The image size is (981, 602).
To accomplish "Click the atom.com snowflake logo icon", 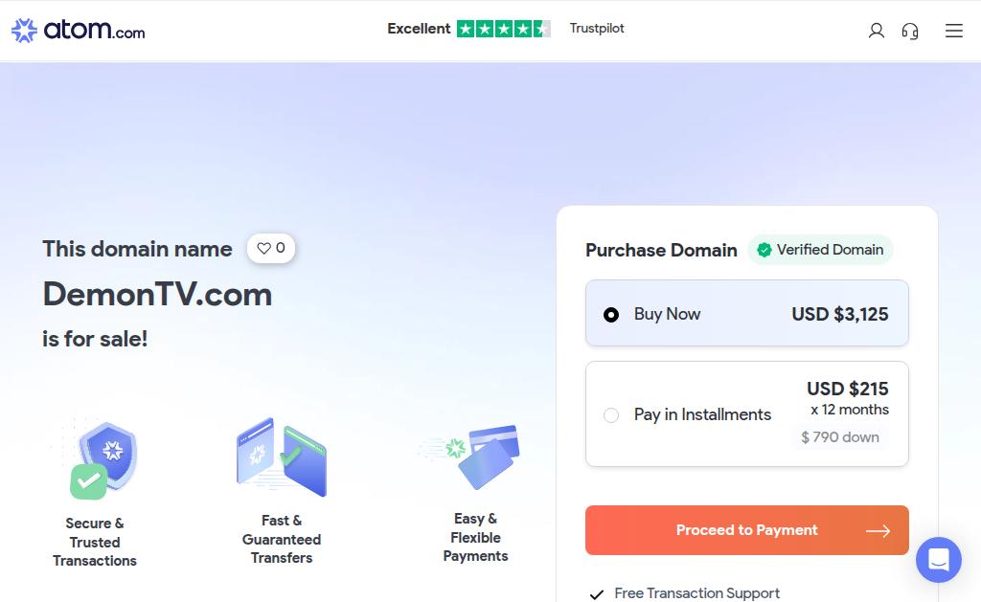I will point(24,30).
